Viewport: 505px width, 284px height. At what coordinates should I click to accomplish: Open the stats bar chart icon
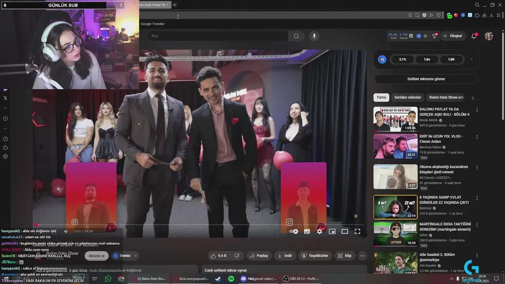tap(411, 36)
